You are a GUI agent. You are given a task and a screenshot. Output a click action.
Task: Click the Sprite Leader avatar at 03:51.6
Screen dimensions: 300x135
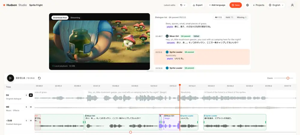click(167, 52)
